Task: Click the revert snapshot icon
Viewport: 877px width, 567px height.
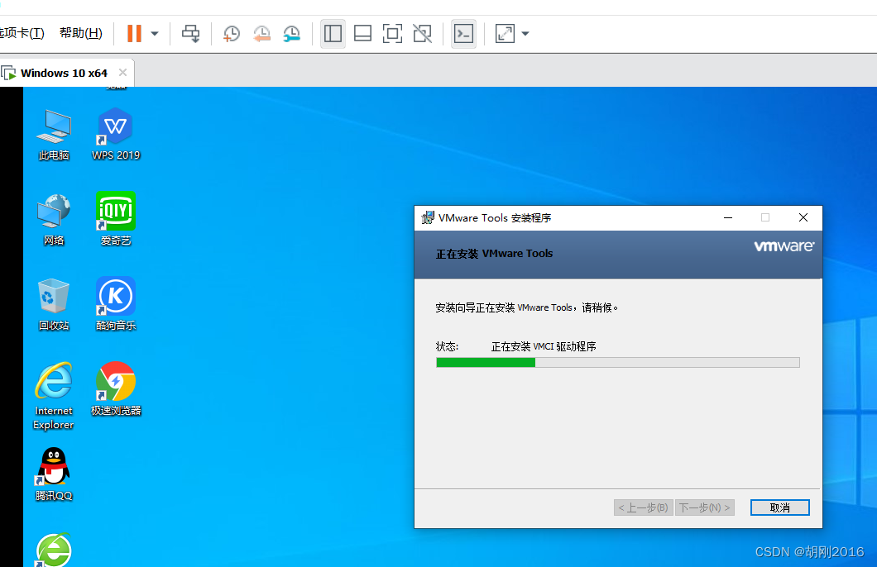Action: tap(261, 33)
